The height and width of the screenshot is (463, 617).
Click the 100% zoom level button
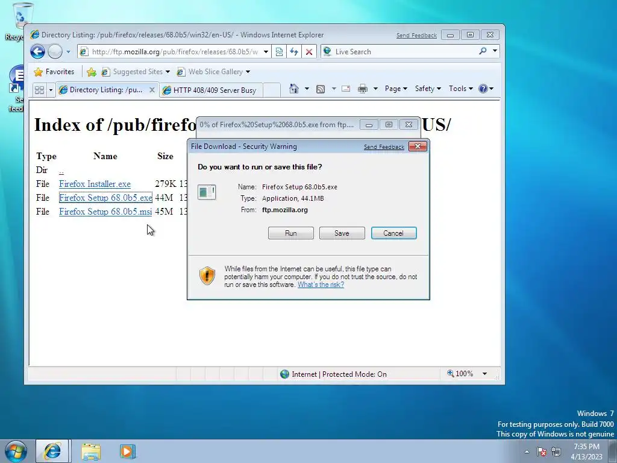click(x=460, y=374)
